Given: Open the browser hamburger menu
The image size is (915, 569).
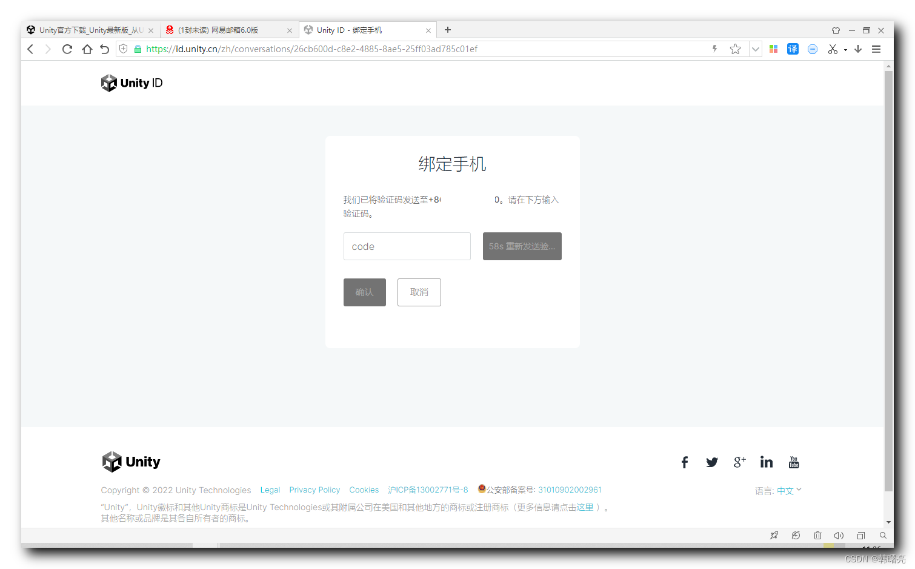Looking at the screenshot, I should point(876,49).
